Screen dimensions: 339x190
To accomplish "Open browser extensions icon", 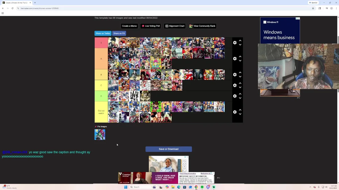I will pos(320,8).
